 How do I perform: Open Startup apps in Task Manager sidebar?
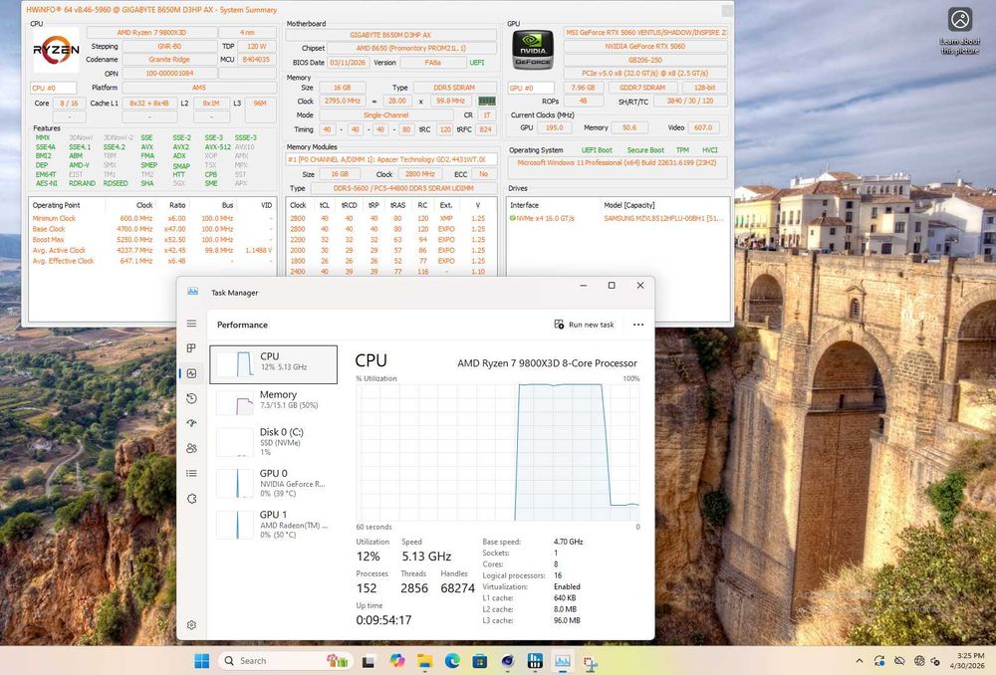191,423
